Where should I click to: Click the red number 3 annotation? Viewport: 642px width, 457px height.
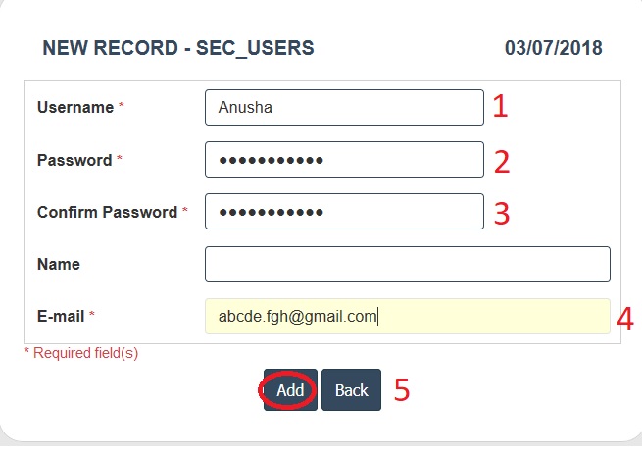(501, 213)
